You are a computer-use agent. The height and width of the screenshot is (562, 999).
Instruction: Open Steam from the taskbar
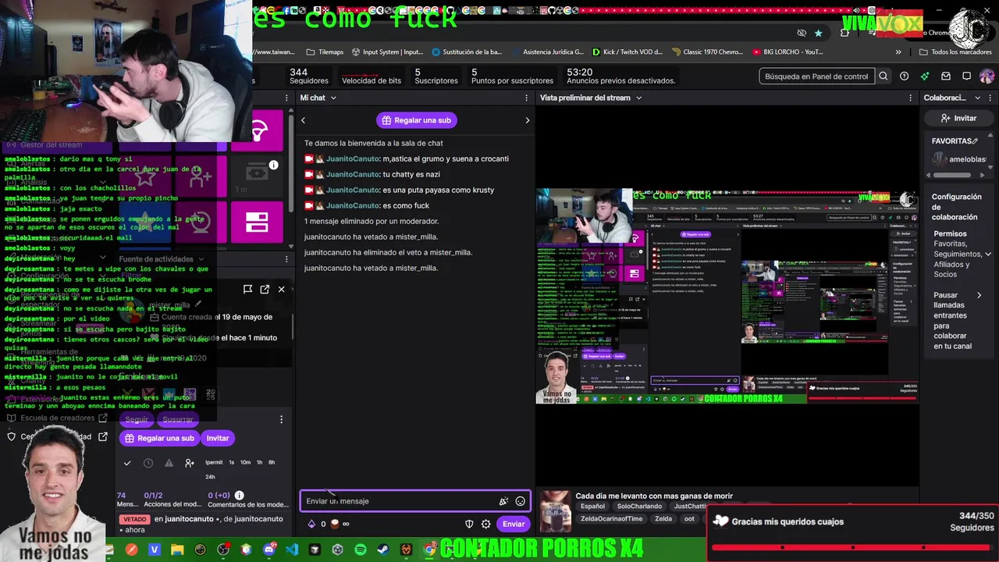(x=383, y=550)
